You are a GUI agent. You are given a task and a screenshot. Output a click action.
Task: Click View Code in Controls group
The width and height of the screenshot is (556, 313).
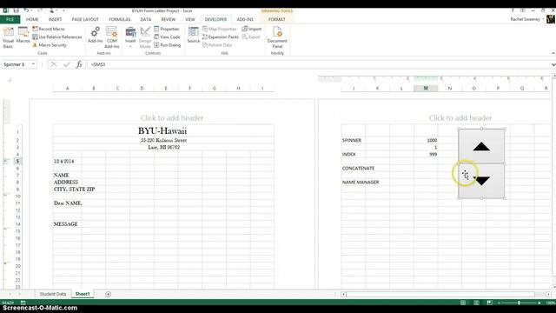(x=167, y=37)
